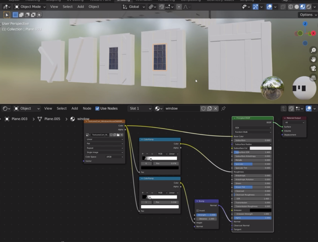Toggle fake user shield for window material
The width and height of the screenshot is (318, 242).
pos(203,108)
